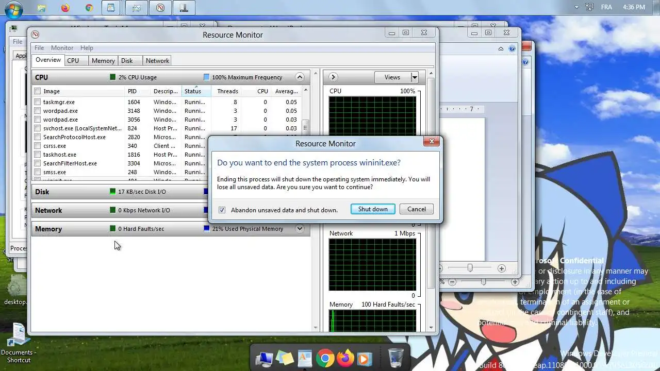Open the Monitor menu
The width and height of the screenshot is (660, 371).
tap(62, 48)
